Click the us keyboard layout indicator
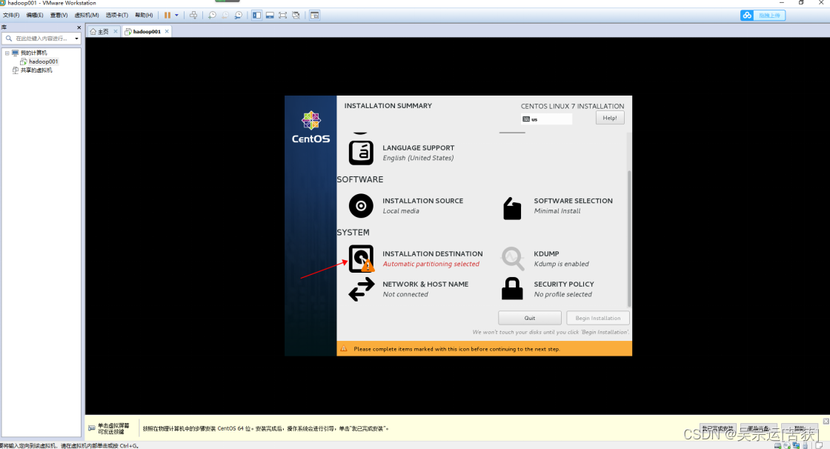 546,119
